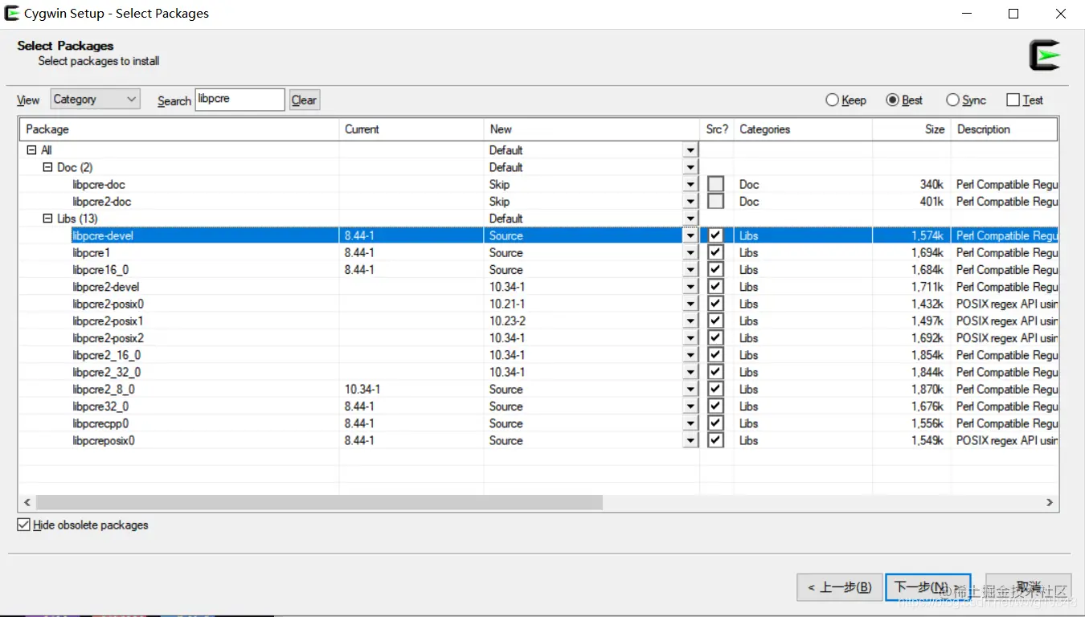Image resolution: width=1085 pixels, height=617 pixels.
Task: Open New dropdown for Libs (13) row
Action: click(x=690, y=219)
